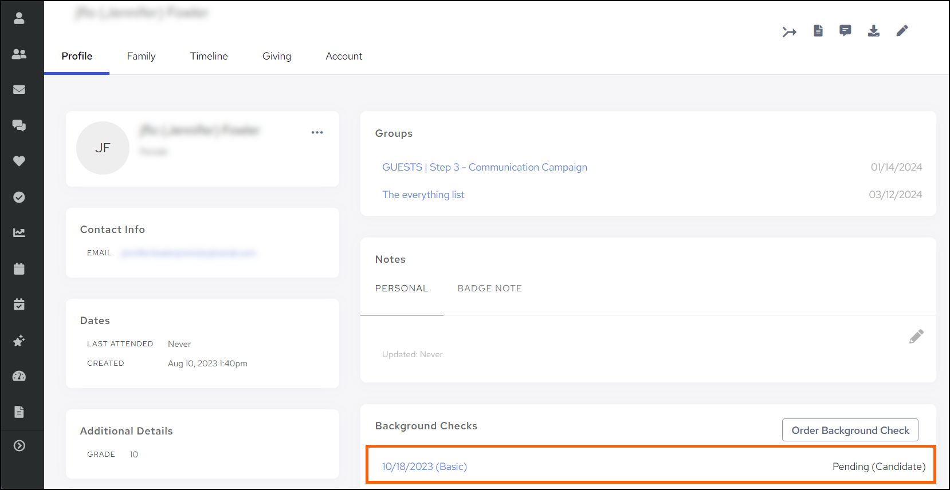The image size is (950, 490).
Task: Open the 10/18/2023 (Basic) background check
Action: click(x=425, y=467)
